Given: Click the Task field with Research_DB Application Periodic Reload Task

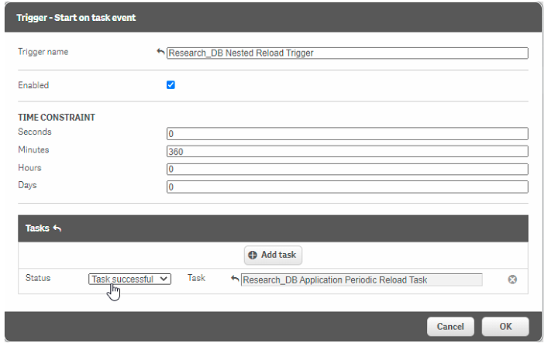Looking at the screenshot, I should click(x=362, y=280).
